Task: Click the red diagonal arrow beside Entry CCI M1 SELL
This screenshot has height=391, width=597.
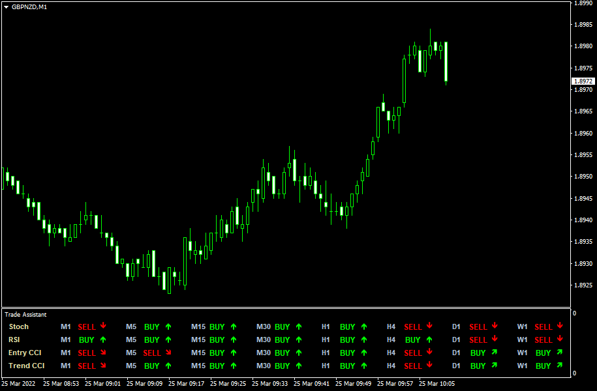Action: (103, 353)
